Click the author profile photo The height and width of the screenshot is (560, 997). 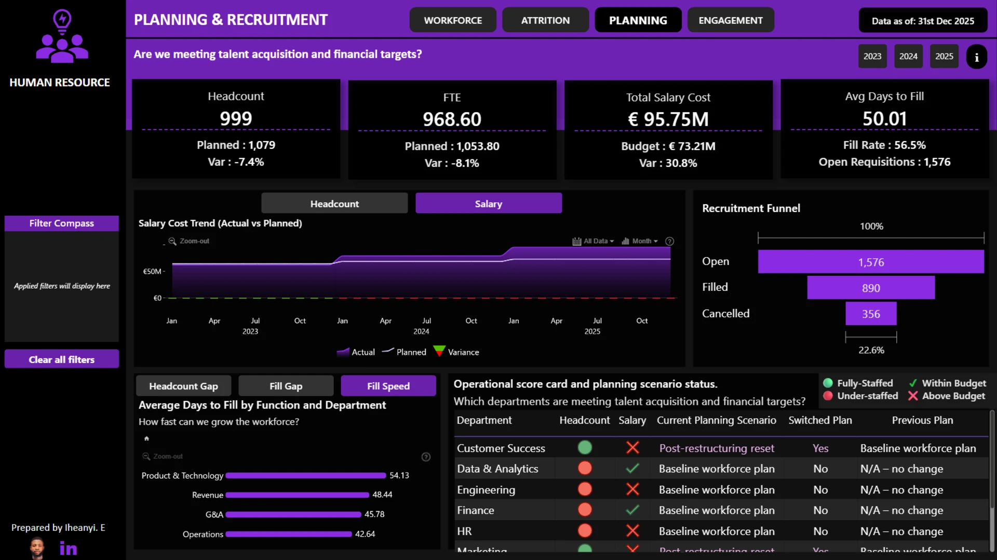click(x=37, y=548)
